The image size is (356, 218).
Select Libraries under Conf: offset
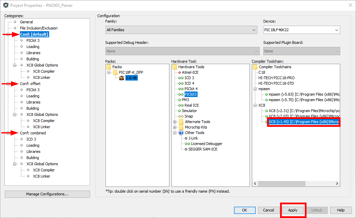(33, 102)
